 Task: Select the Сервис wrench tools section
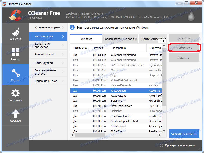16,74
